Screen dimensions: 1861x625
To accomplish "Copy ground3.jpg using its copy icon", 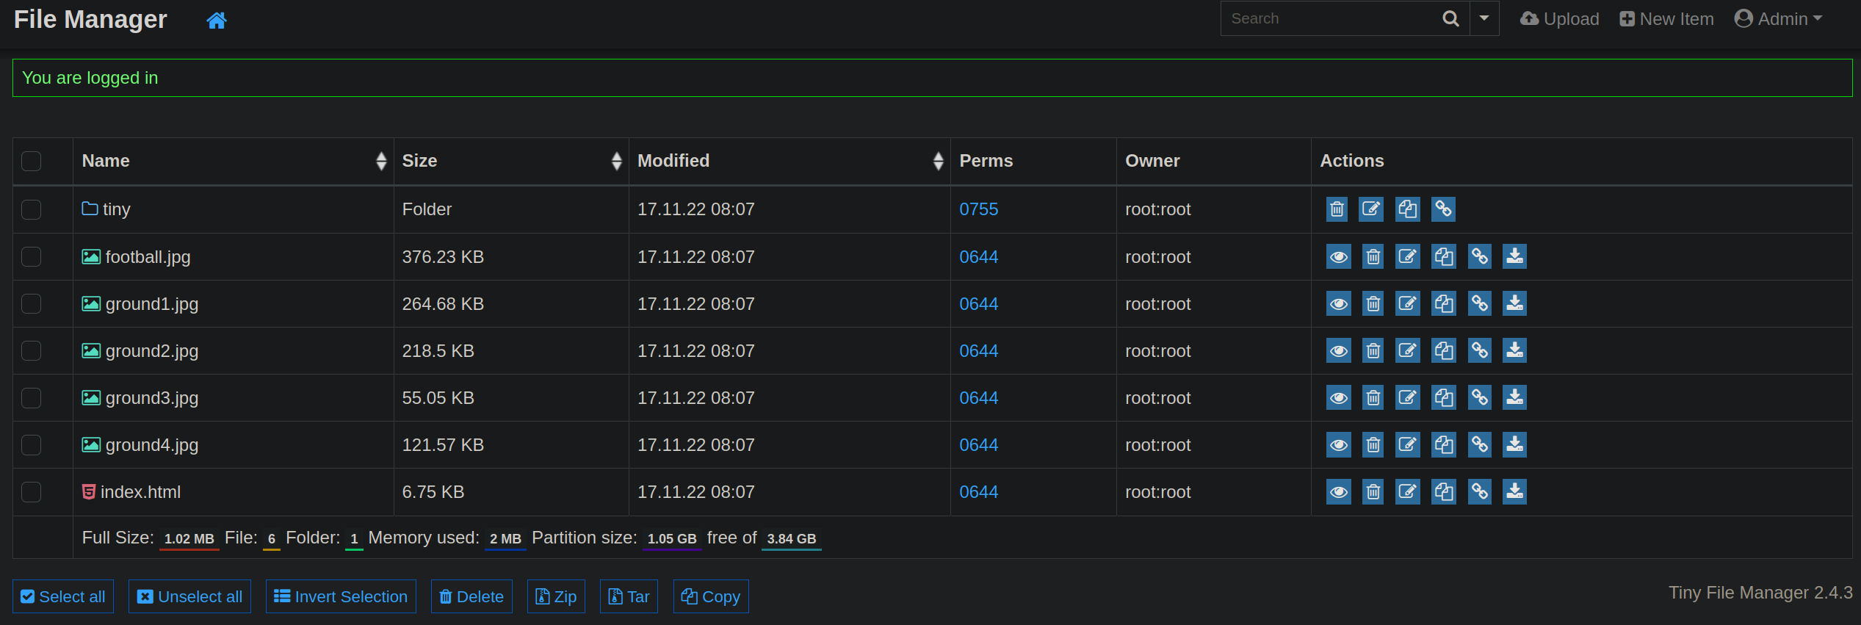I will tap(1443, 398).
